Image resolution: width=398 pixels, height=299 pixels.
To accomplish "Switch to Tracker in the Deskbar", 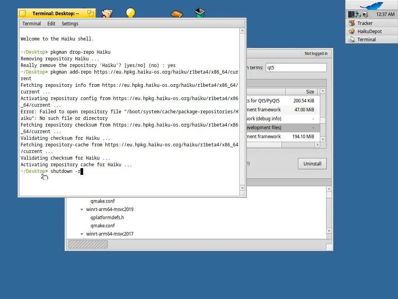I will tap(372, 23).
